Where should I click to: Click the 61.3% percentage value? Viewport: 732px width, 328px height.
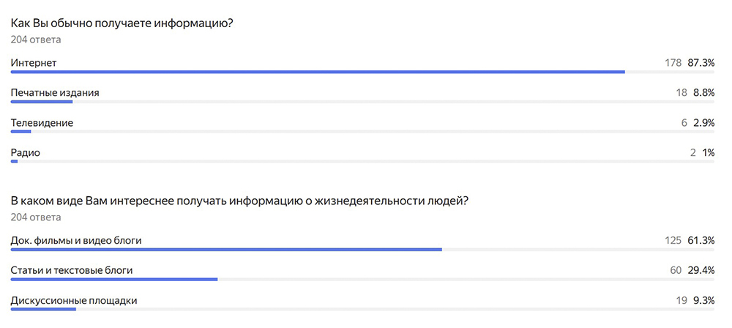pos(701,241)
